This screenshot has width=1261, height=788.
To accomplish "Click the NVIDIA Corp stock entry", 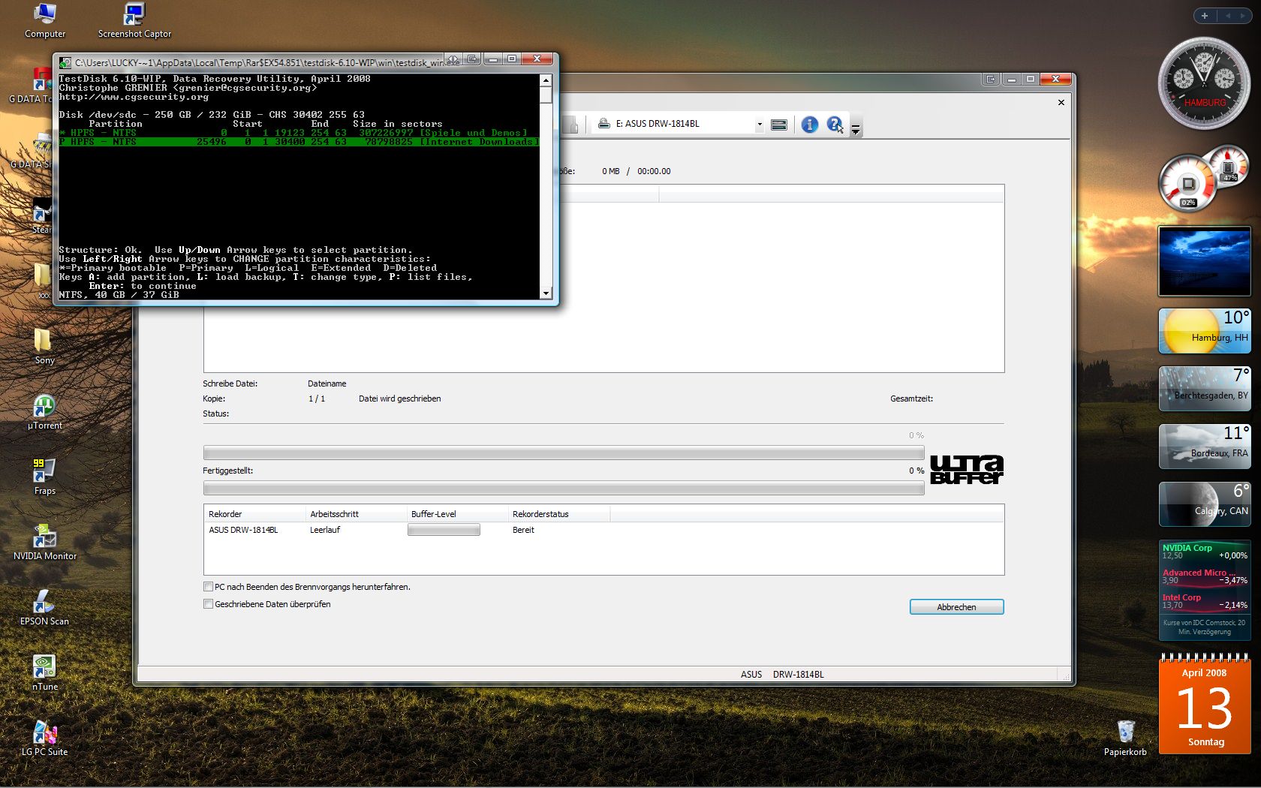I will pos(1205,552).
